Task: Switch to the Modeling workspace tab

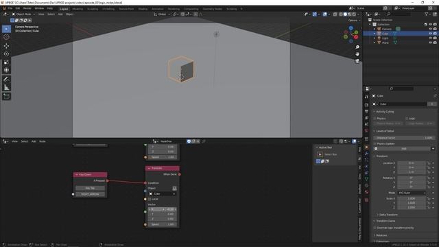Action: click(78, 9)
